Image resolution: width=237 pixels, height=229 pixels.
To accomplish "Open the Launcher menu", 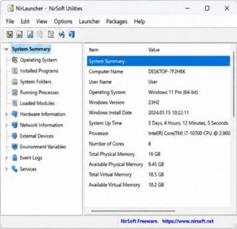I will point(89,21).
